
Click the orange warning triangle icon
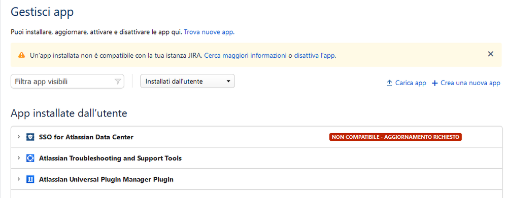[x=22, y=55]
